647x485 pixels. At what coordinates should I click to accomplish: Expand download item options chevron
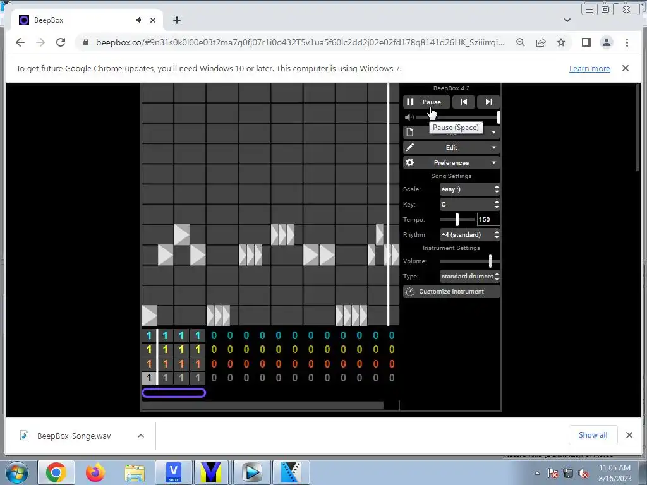tap(141, 436)
